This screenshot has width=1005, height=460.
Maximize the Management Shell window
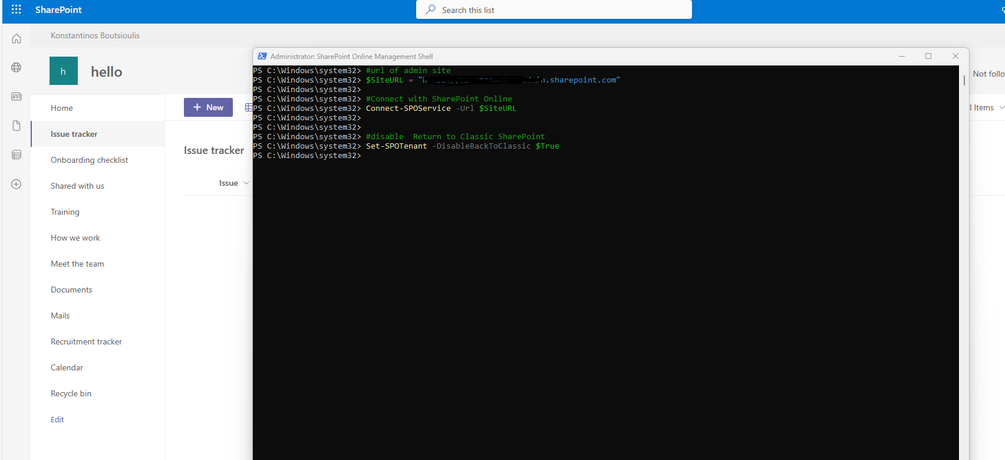(928, 56)
